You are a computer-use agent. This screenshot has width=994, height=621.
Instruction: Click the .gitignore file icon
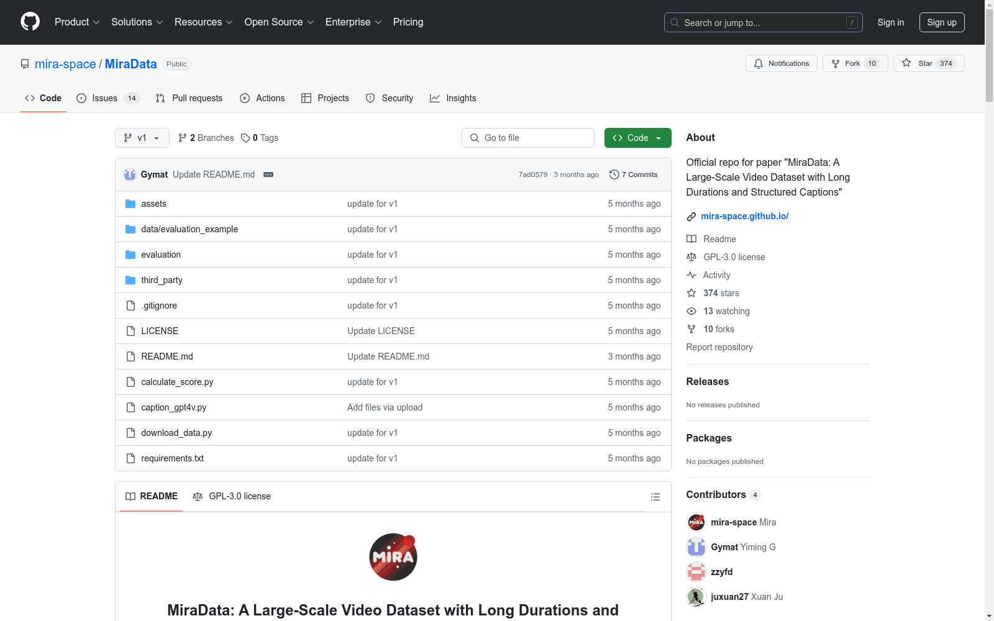pos(130,306)
